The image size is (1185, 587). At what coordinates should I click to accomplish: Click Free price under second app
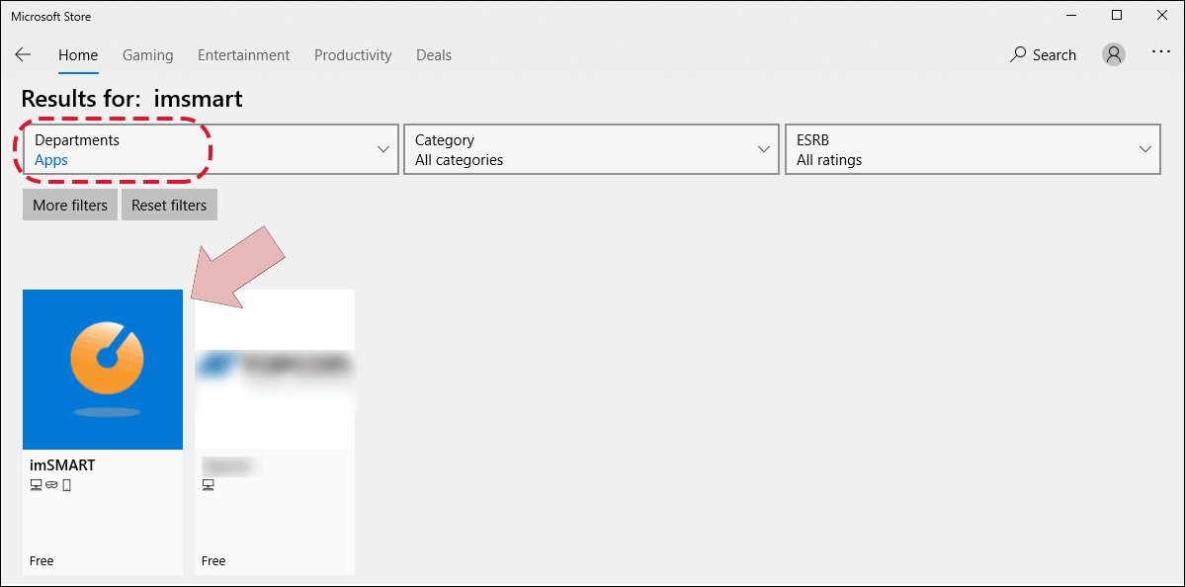pyautogui.click(x=213, y=561)
